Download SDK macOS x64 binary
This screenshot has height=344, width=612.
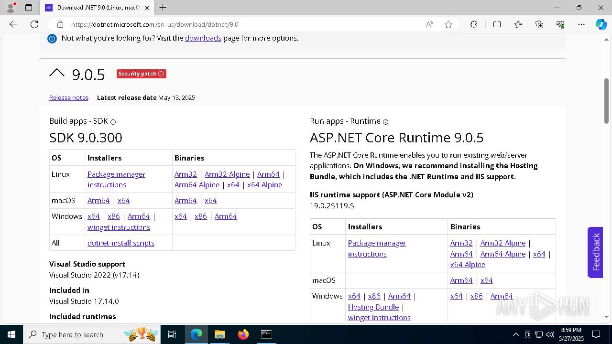point(211,201)
